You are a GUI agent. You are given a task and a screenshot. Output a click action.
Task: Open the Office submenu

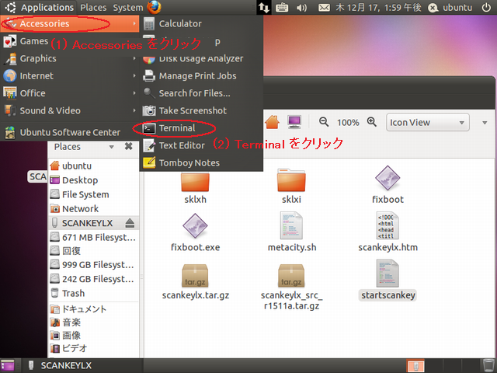click(70, 93)
